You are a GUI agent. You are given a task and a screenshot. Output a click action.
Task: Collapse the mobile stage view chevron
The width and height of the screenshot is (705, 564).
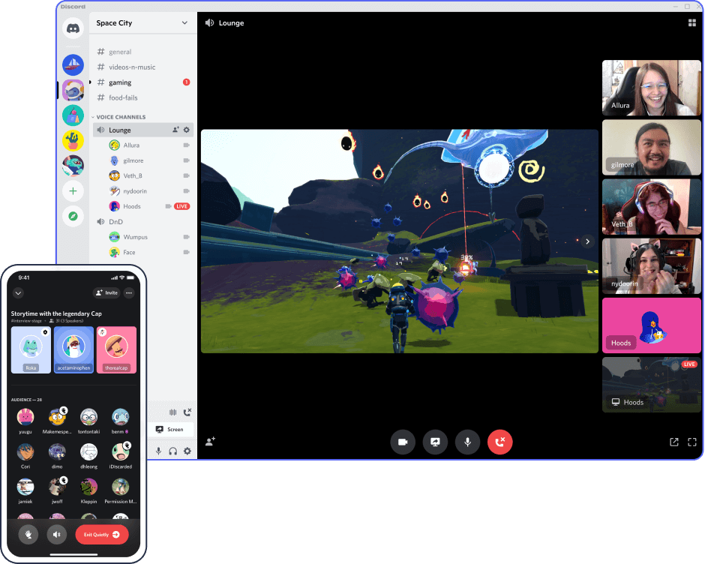(x=19, y=292)
